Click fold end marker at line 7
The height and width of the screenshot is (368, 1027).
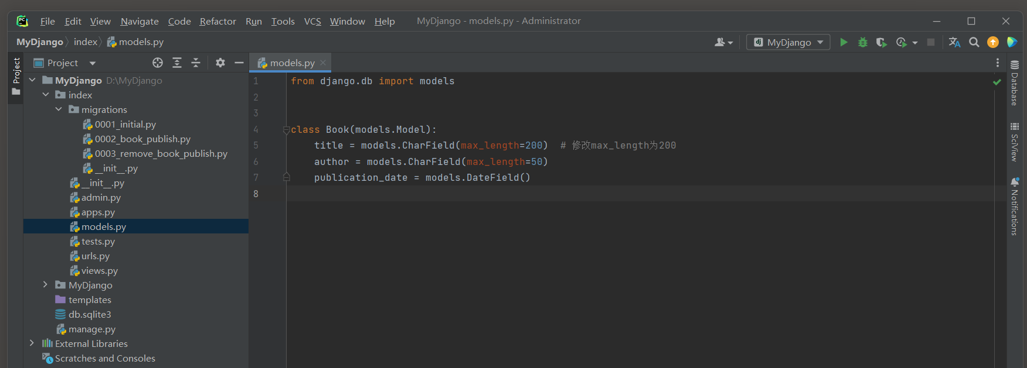coord(287,177)
